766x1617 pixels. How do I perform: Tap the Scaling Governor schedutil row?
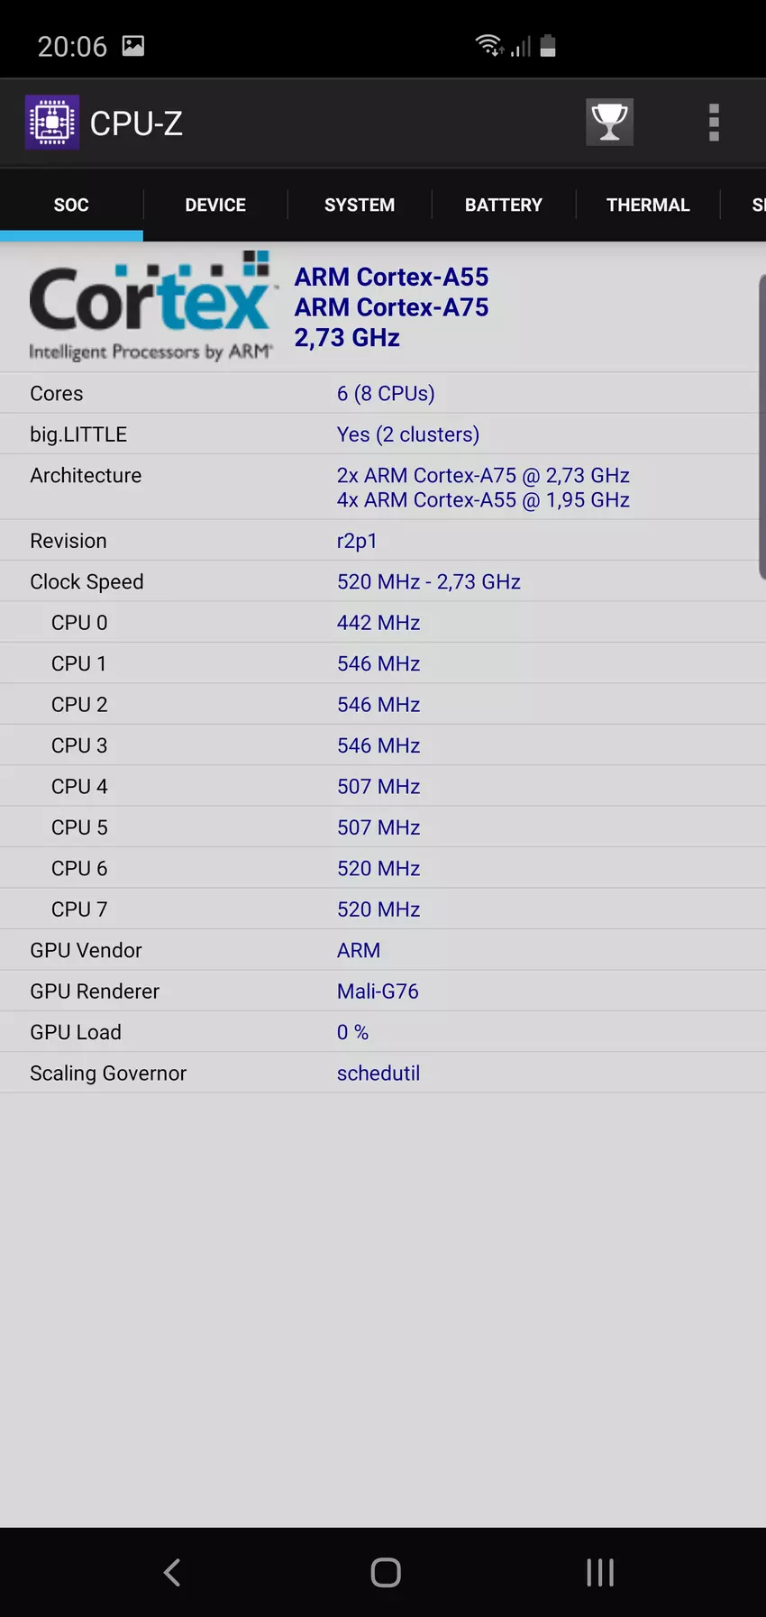(x=378, y=1073)
